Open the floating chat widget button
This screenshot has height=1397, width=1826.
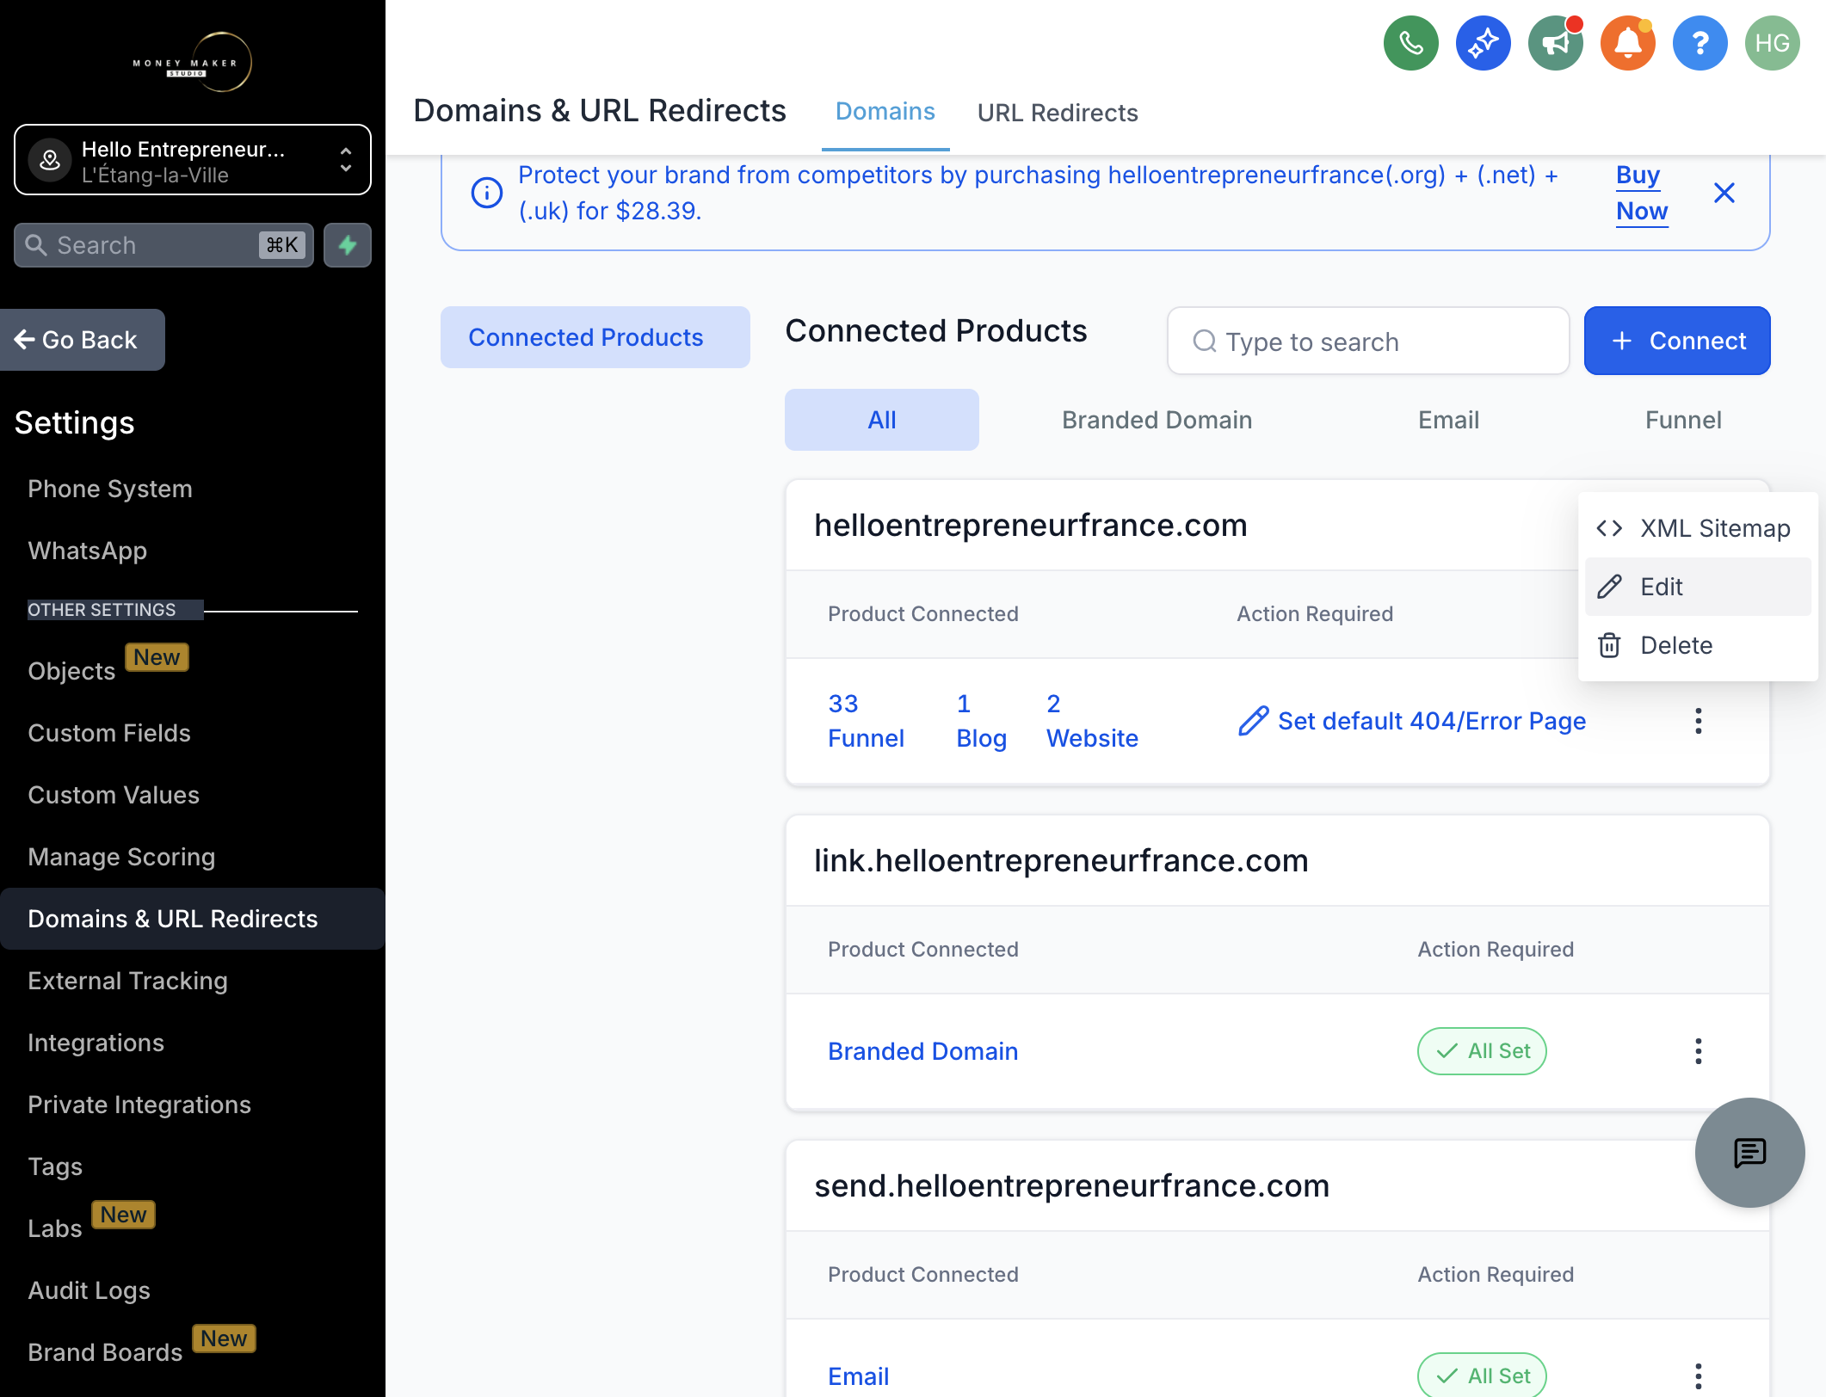point(1750,1153)
